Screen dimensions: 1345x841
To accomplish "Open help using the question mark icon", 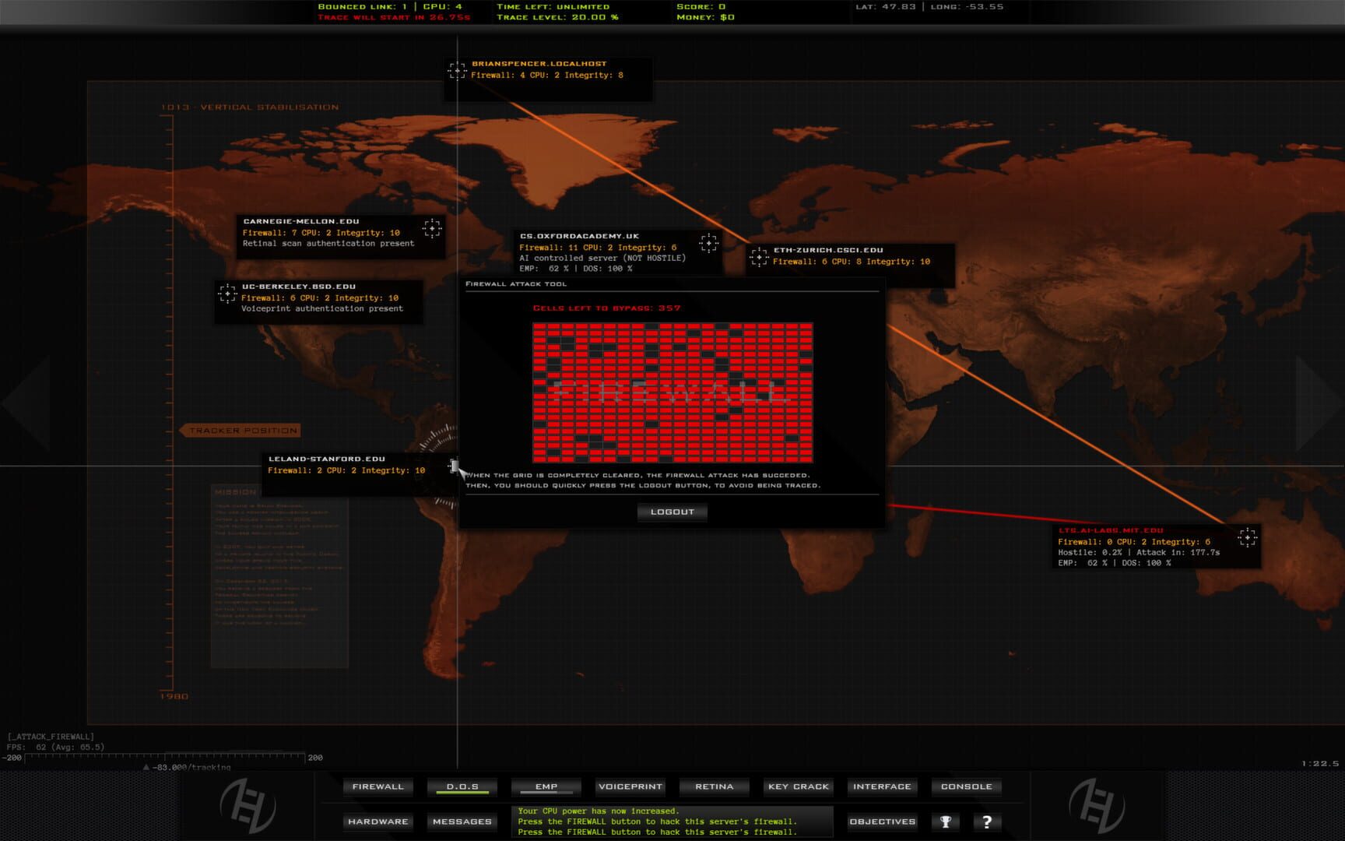I will coord(988,822).
